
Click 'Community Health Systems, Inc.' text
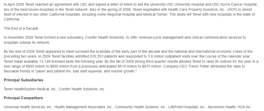click(141, 107)
